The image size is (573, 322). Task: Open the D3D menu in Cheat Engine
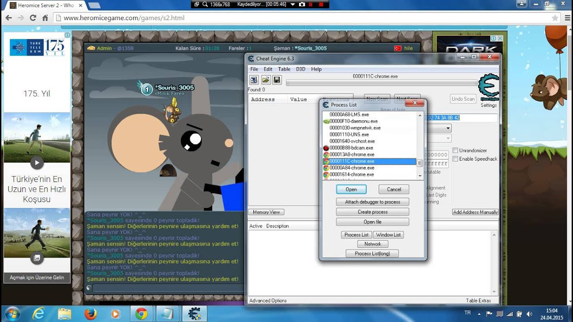pyautogui.click(x=300, y=69)
